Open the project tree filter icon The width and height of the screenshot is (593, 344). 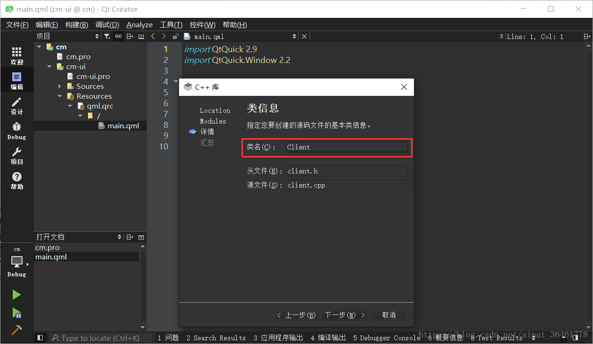(x=107, y=36)
